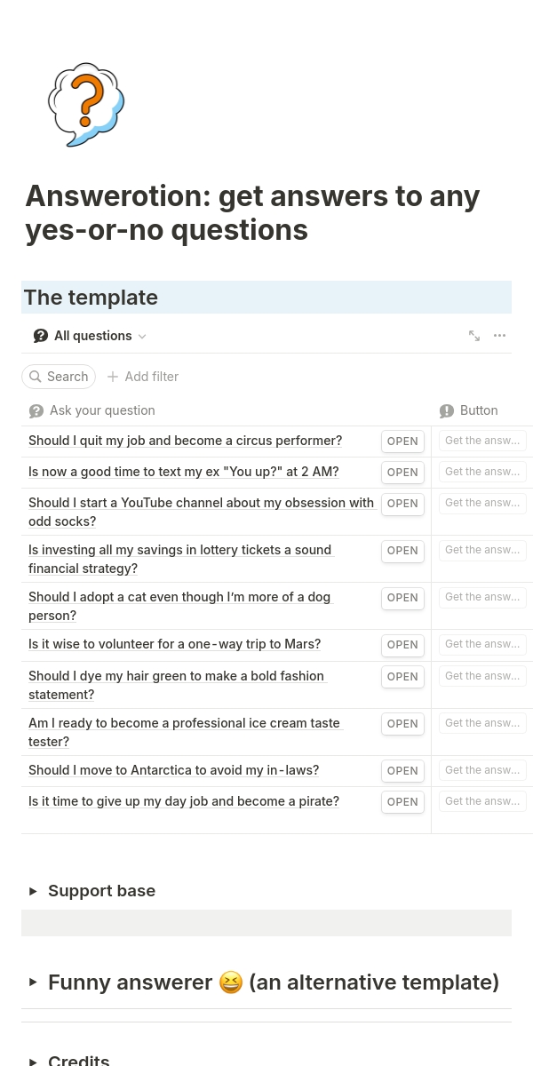The image size is (533, 1066).
Task: Get the answer for texting my ex
Action: point(482,472)
